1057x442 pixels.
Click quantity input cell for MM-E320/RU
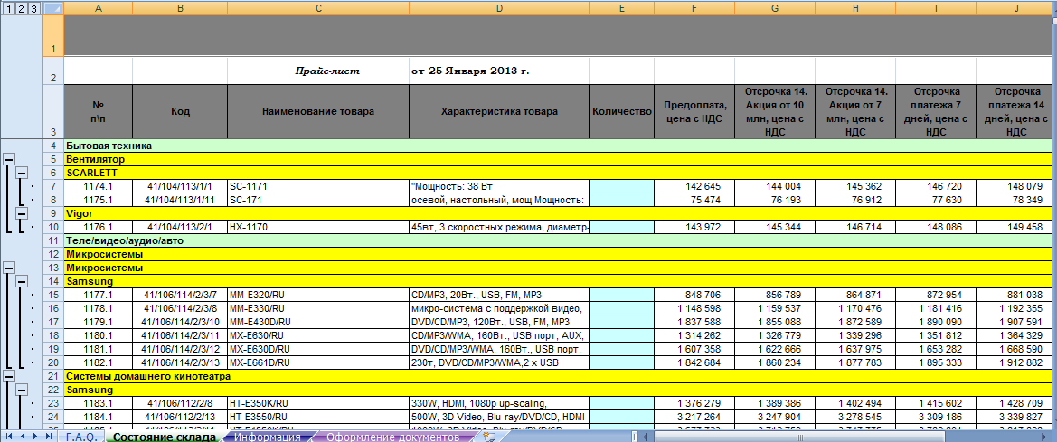[621, 295]
